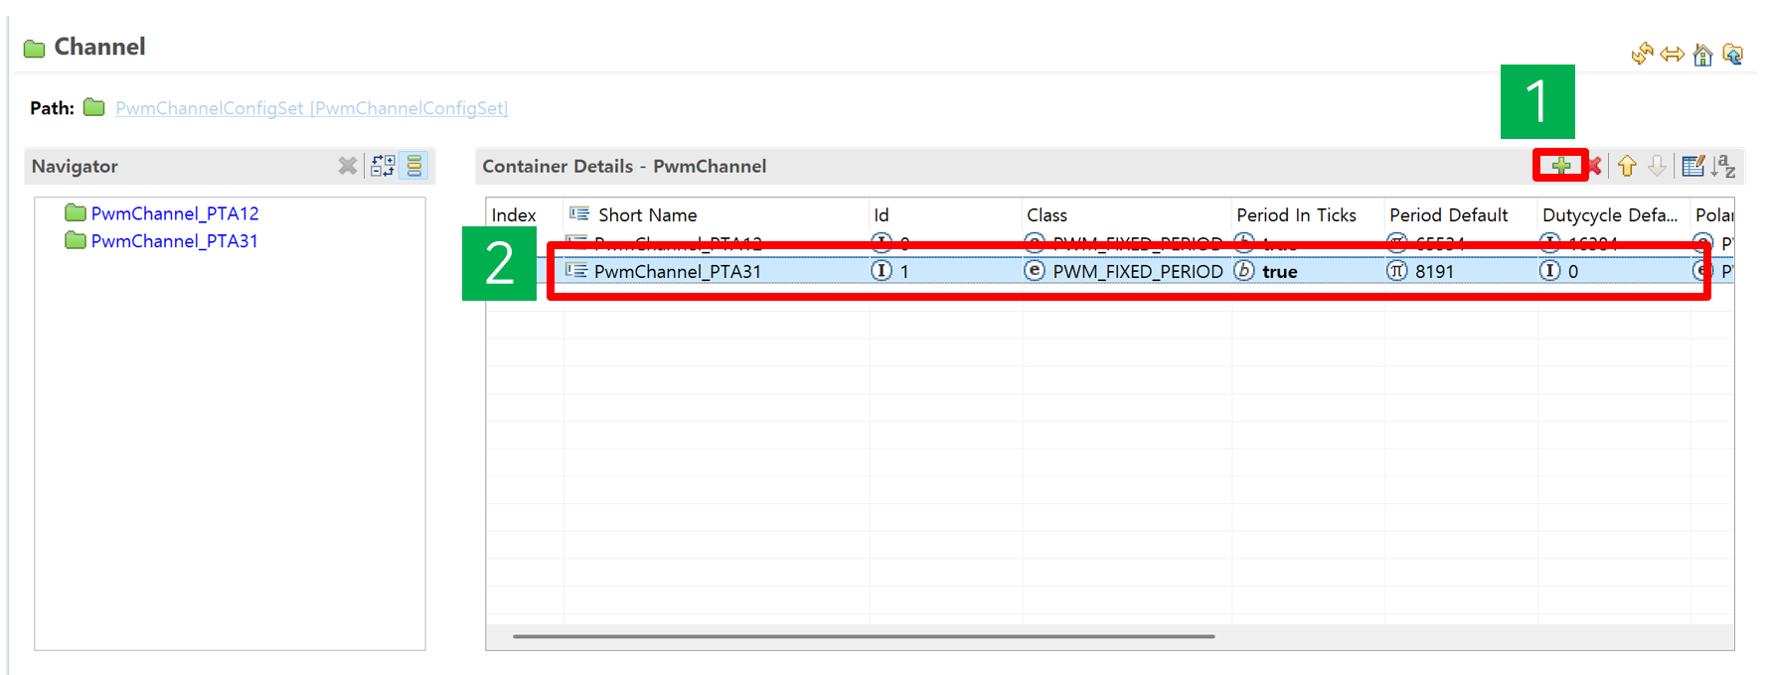Open the table edit icon in Container Details
The width and height of the screenshot is (1767, 675).
tap(1692, 166)
